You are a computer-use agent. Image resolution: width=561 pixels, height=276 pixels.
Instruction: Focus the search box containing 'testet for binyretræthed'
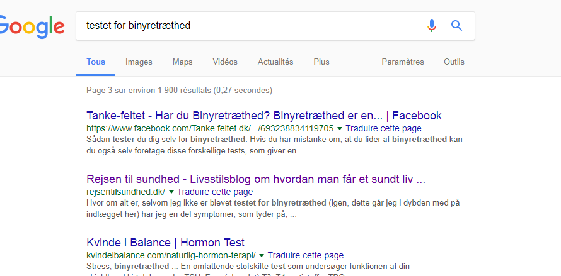(x=275, y=26)
